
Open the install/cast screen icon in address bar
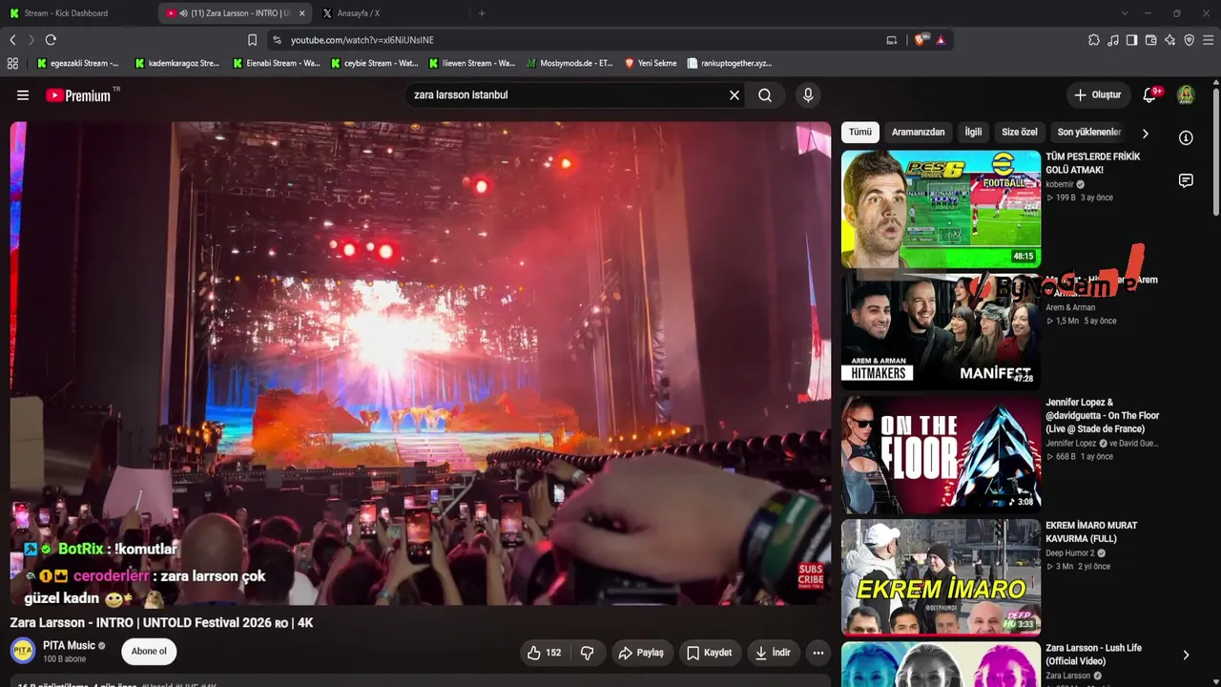coord(892,40)
